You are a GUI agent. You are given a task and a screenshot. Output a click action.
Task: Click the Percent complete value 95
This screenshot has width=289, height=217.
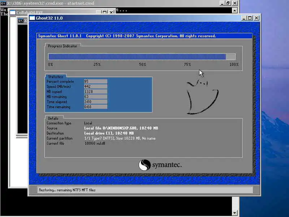(x=95, y=81)
